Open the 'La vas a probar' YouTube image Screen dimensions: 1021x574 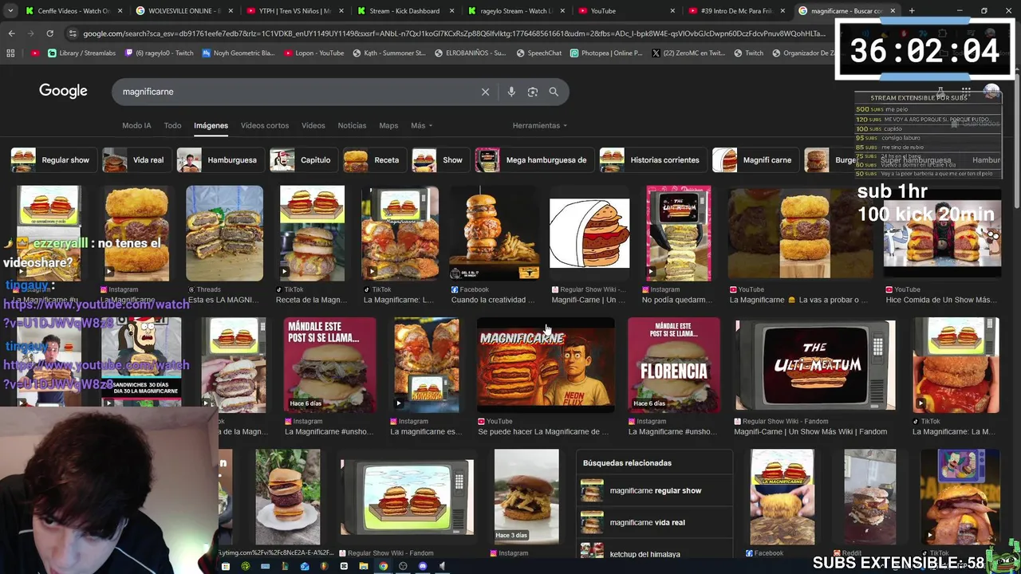(799, 234)
